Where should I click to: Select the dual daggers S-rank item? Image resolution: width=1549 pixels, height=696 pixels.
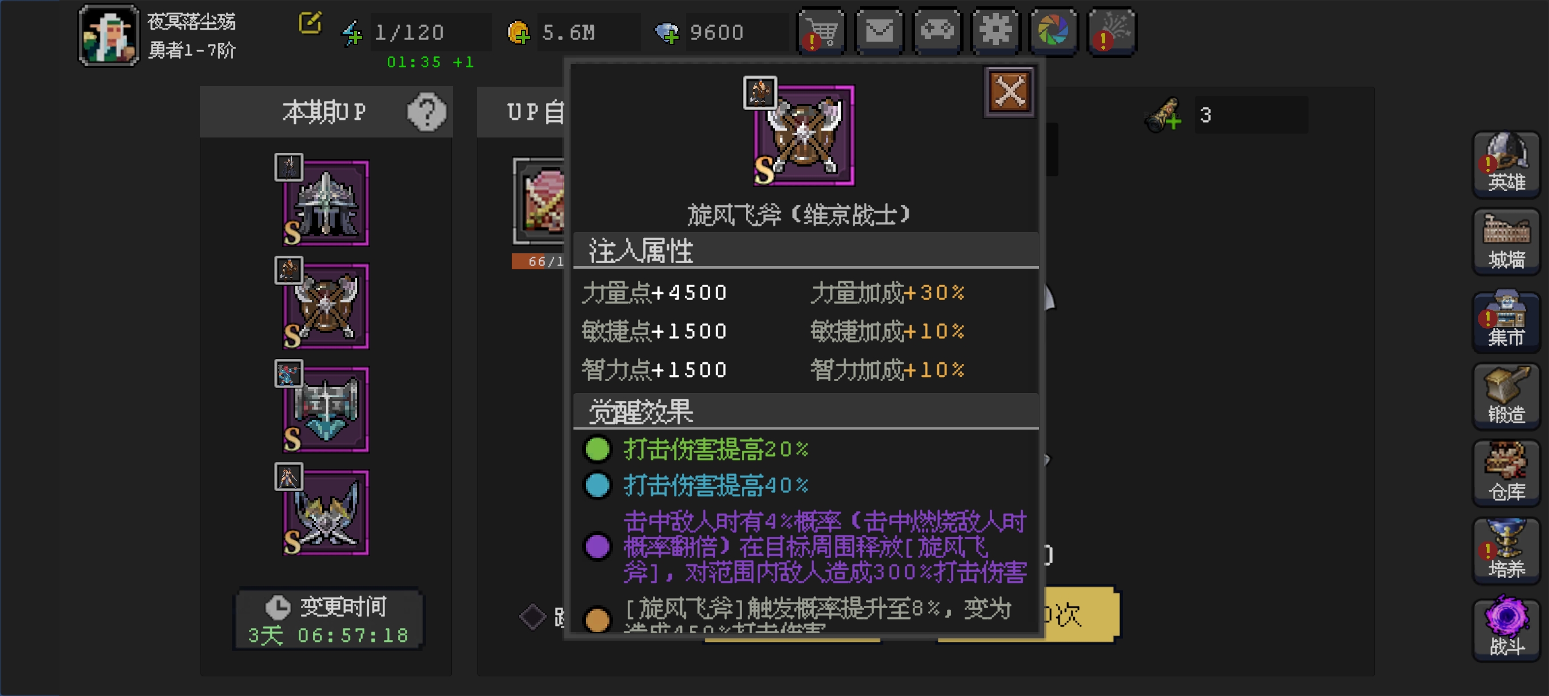(x=326, y=512)
